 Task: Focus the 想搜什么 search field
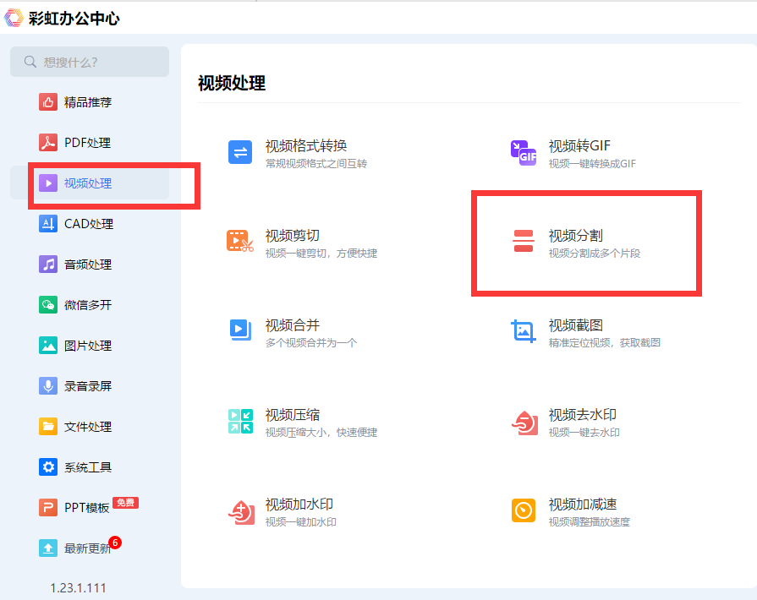(90, 62)
